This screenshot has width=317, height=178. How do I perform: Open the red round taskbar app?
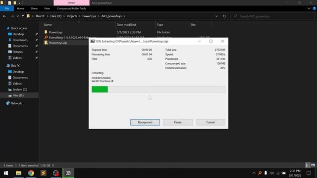tap(56, 173)
